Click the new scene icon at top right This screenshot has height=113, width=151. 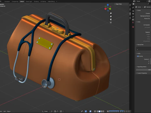149,1
